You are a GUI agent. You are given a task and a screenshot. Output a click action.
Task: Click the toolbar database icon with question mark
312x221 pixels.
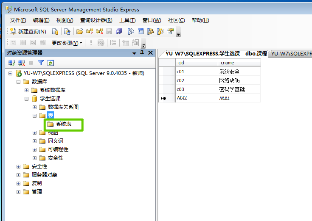(90, 32)
